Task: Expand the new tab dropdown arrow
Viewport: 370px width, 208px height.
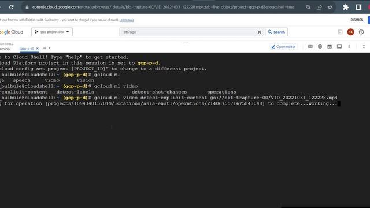Action: coord(49,48)
